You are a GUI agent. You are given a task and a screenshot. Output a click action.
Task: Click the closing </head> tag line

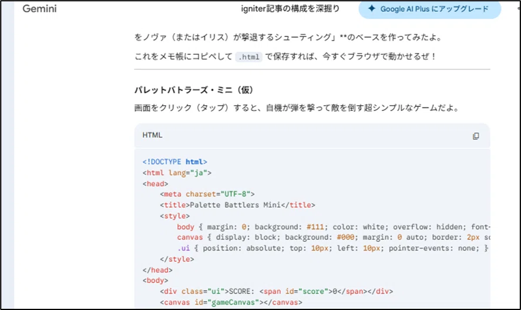[157, 270]
